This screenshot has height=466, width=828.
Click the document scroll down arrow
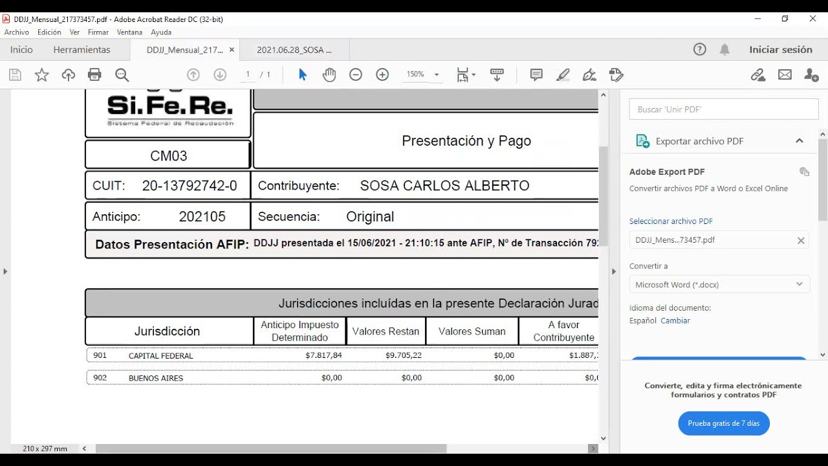604,439
